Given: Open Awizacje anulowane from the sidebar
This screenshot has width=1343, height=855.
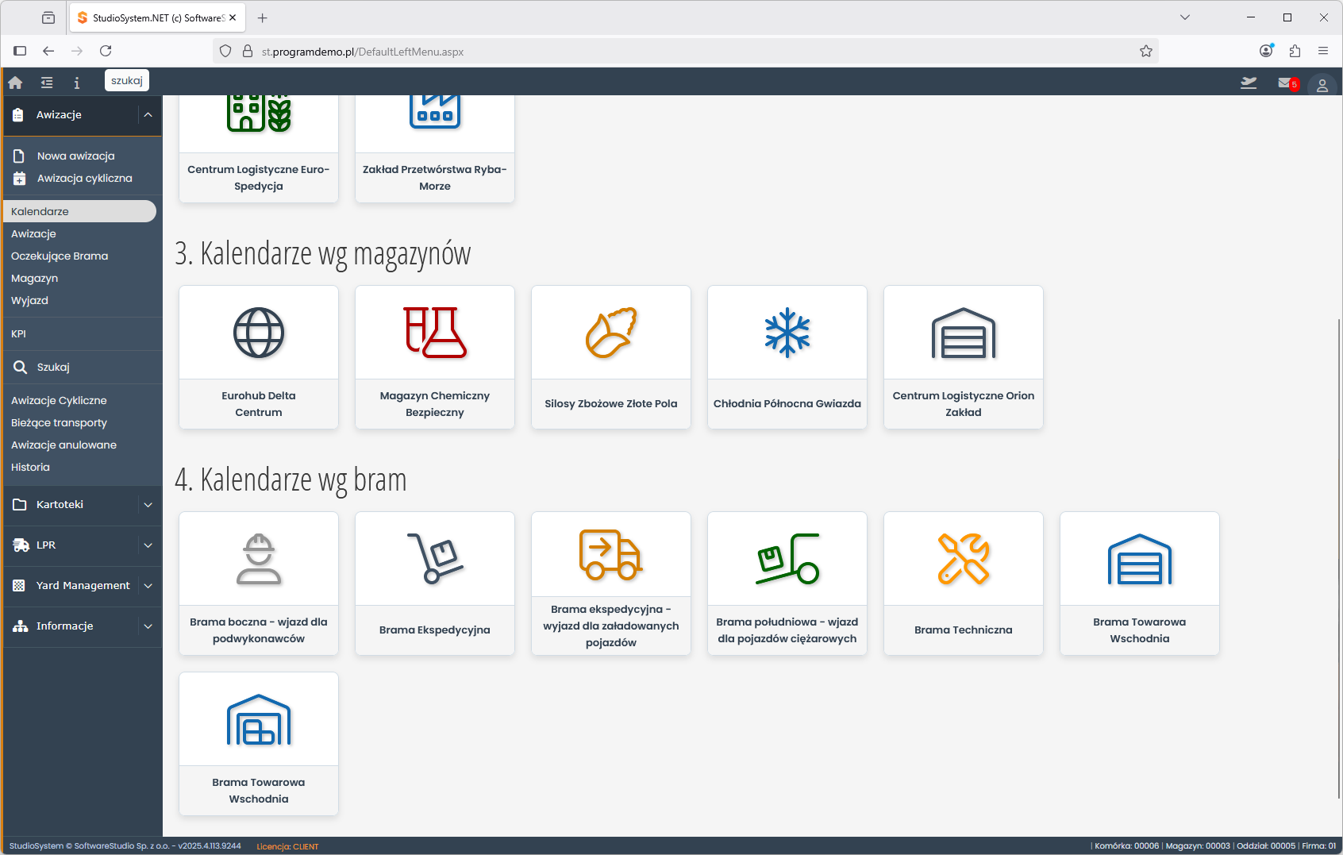Looking at the screenshot, I should click(63, 445).
